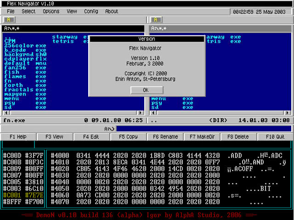
Task: Select b_code exe in left panel
Action: [25, 50]
